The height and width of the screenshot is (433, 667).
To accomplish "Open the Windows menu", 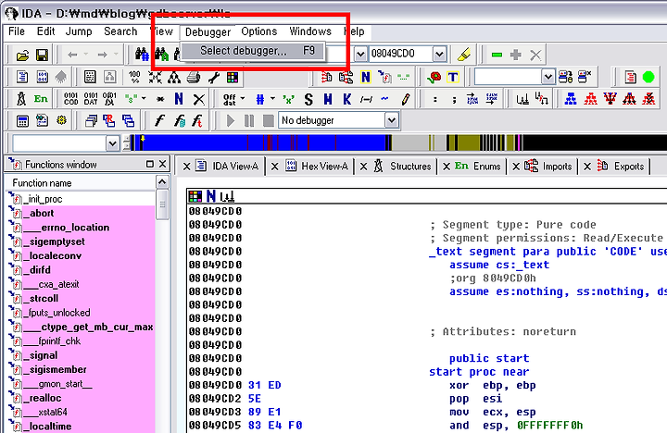I will 310,31.
